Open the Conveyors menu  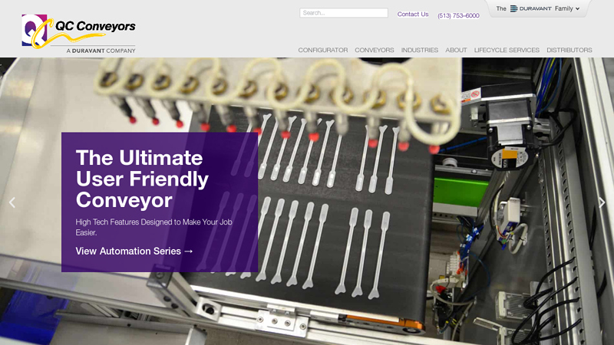coord(375,50)
